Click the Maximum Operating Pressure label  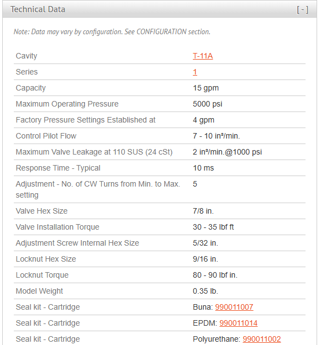click(x=67, y=104)
